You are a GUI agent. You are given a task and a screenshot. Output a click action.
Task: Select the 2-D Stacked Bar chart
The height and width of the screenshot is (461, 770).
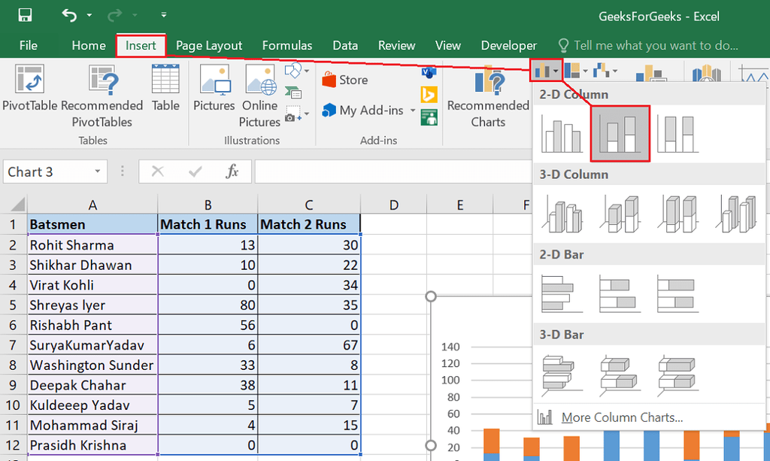[x=620, y=293]
